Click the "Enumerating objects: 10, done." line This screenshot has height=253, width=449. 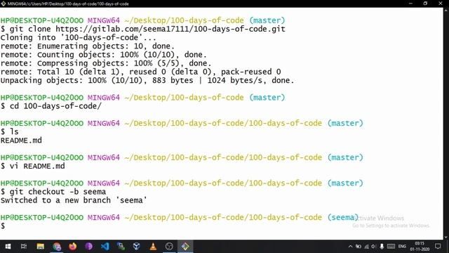(88, 46)
